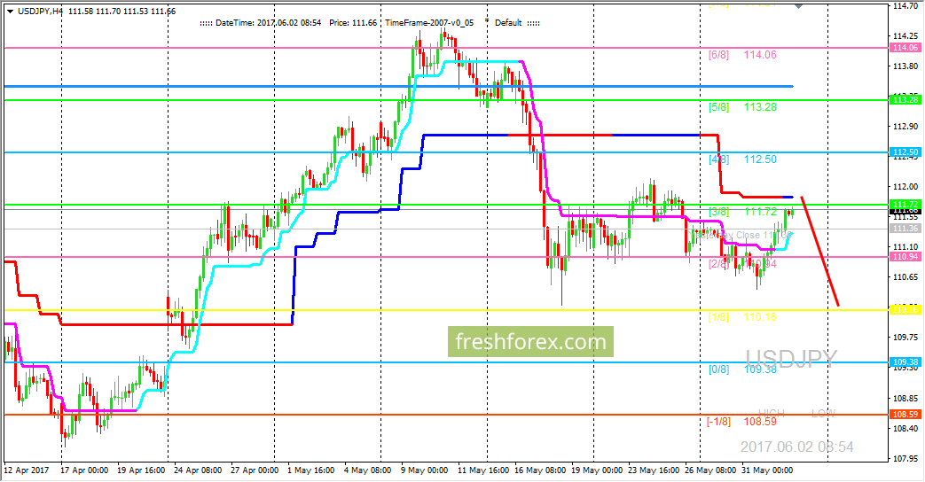The height and width of the screenshot is (482, 925).
Task: Click the 107.95 price scale value
Action: click(x=905, y=458)
